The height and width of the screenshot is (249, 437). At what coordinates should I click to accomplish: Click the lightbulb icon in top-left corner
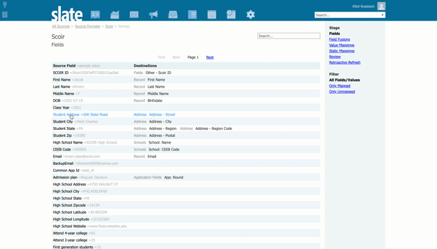point(5,5)
